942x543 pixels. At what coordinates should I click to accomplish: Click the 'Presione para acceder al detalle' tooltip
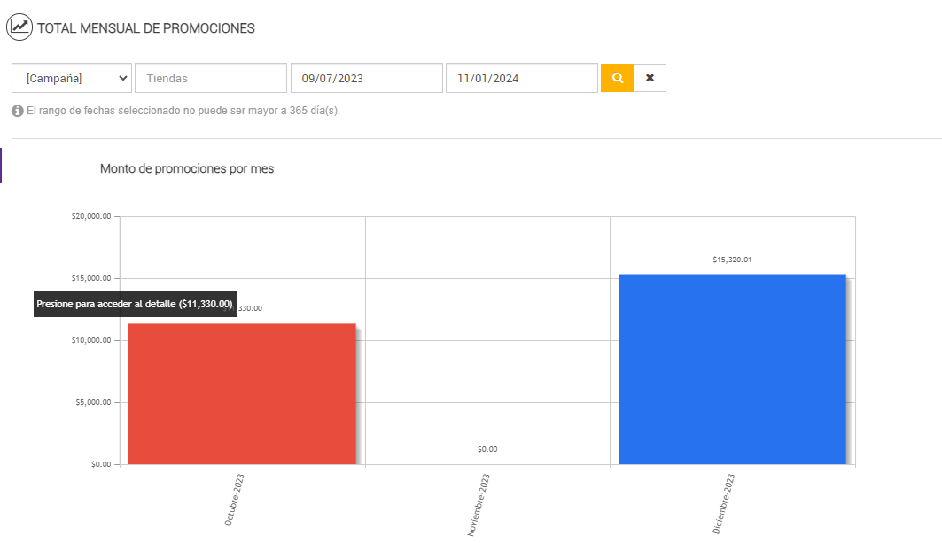pyautogui.click(x=135, y=304)
